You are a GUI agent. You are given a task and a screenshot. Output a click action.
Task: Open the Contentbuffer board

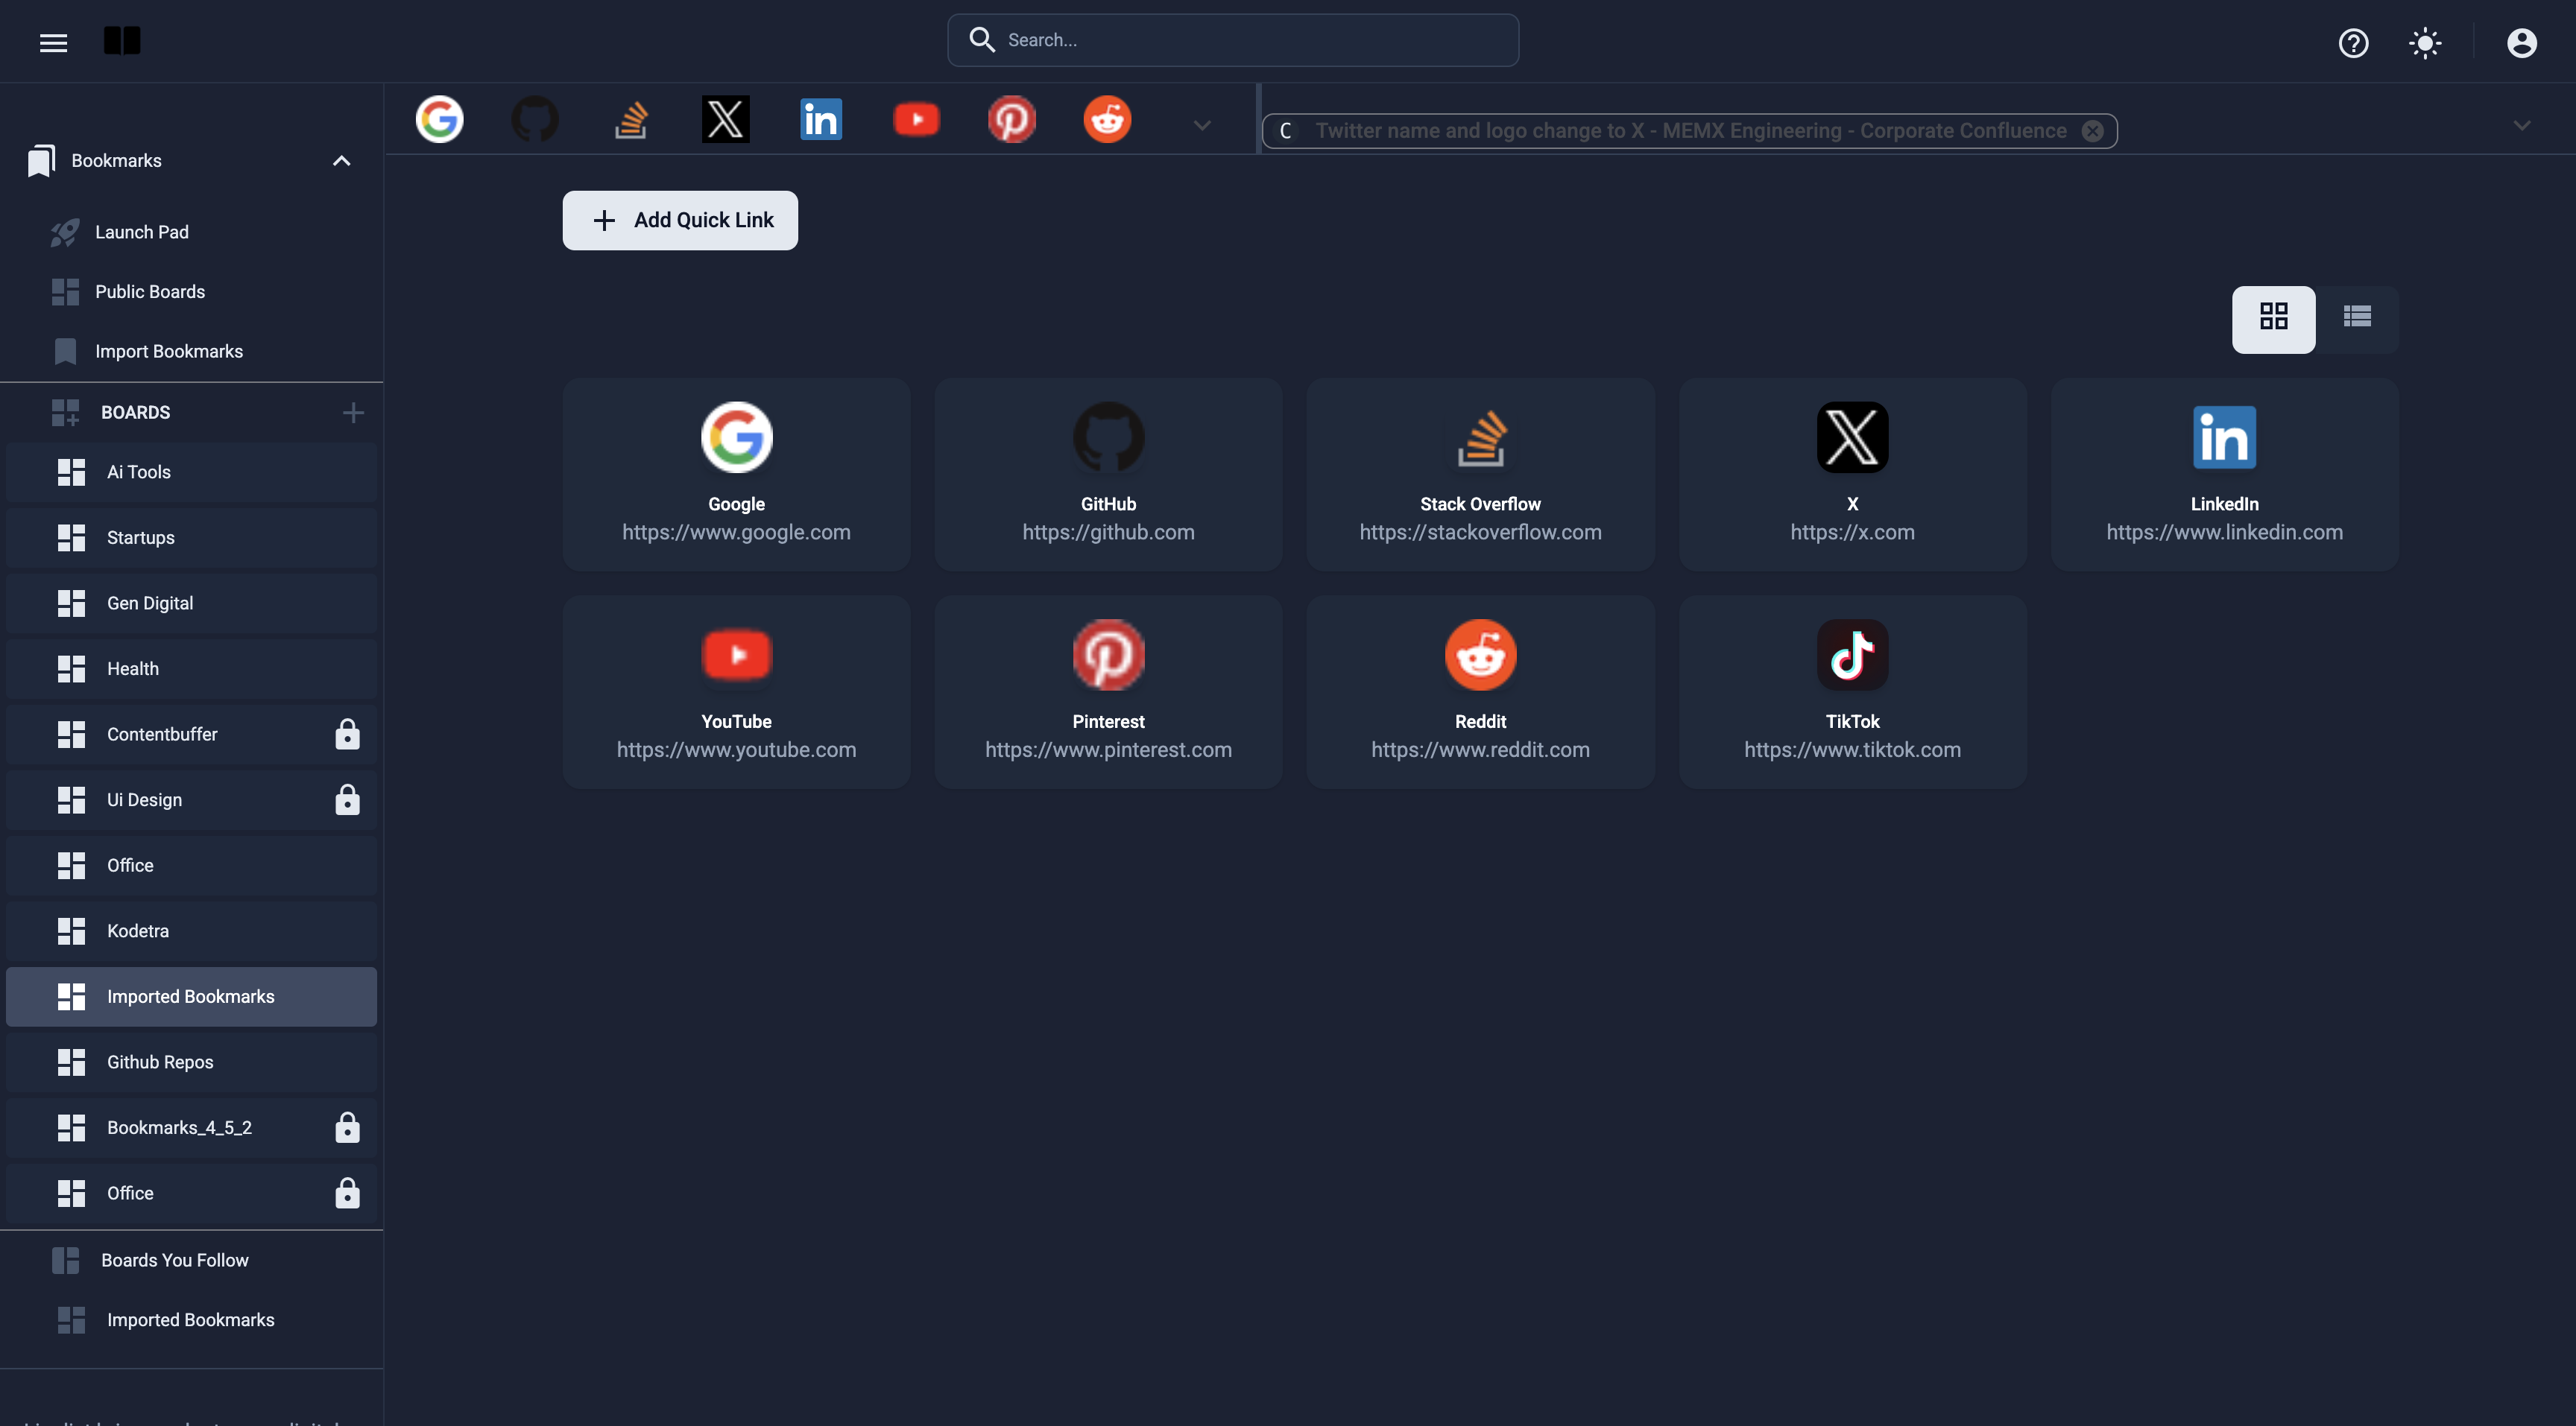pos(191,735)
